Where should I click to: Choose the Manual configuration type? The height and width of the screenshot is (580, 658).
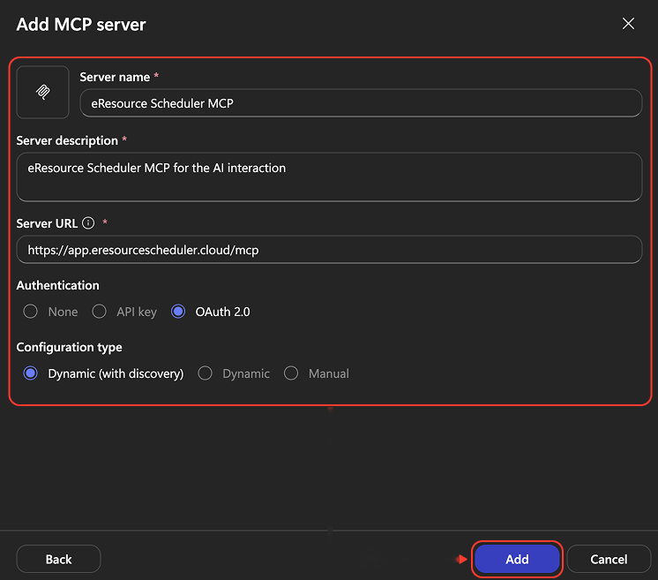click(291, 373)
